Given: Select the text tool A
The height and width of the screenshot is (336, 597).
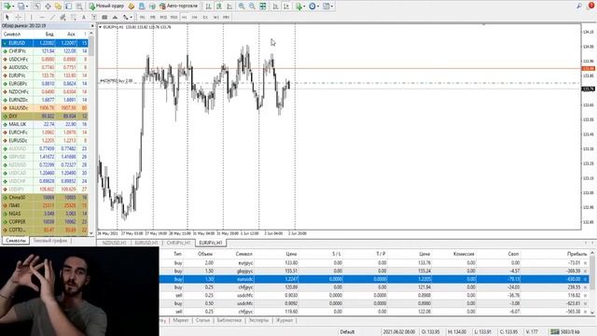Looking at the screenshot, I should [84, 17].
